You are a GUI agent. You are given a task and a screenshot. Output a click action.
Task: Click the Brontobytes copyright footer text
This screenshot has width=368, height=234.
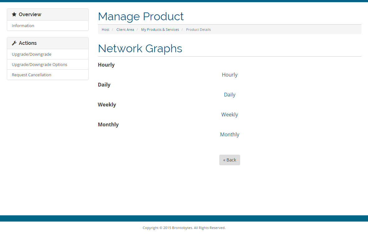[x=184, y=228]
